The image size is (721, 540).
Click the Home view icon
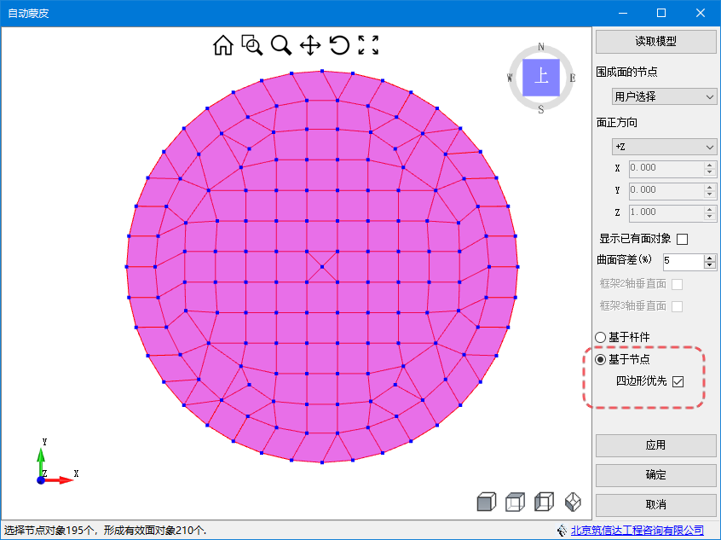pos(222,45)
